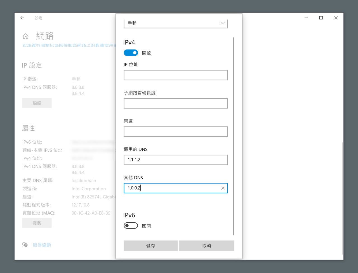Focus the IP 位址 input field
The width and height of the screenshot is (358, 273).
click(x=176, y=75)
